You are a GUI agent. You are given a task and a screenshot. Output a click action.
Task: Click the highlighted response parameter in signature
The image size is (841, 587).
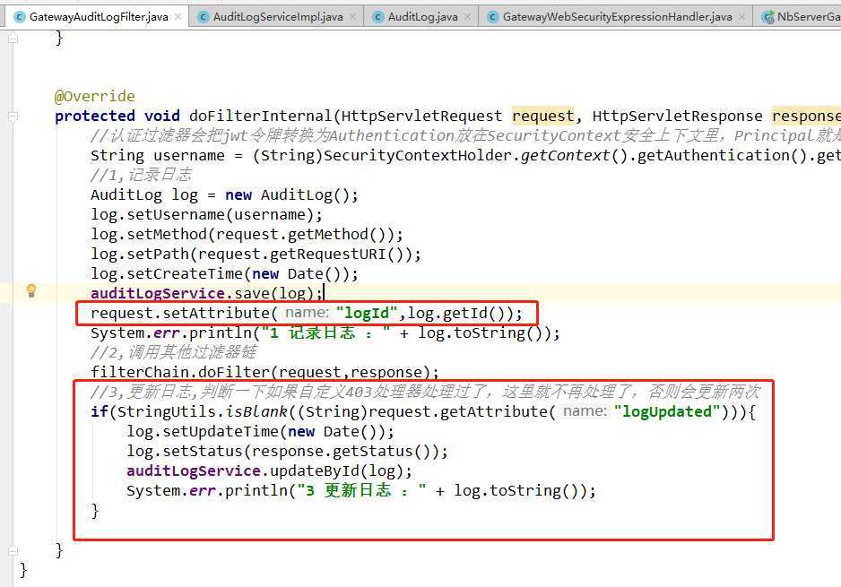pos(806,116)
